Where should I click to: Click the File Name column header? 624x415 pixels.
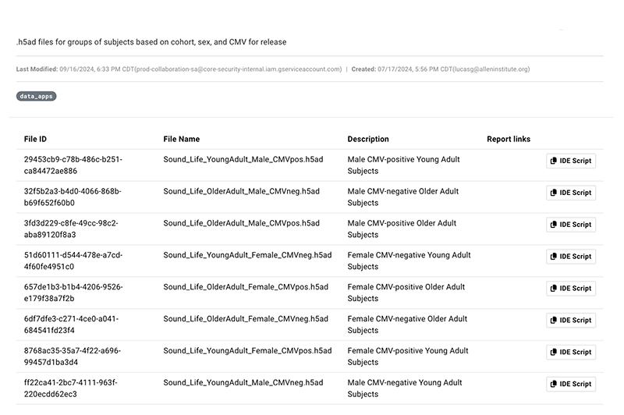(x=181, y=139)
